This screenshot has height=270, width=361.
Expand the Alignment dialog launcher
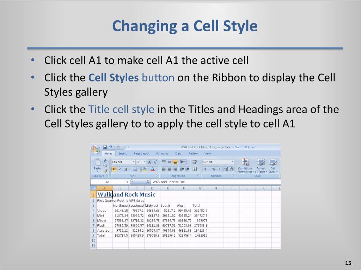(x=198, y=176)
